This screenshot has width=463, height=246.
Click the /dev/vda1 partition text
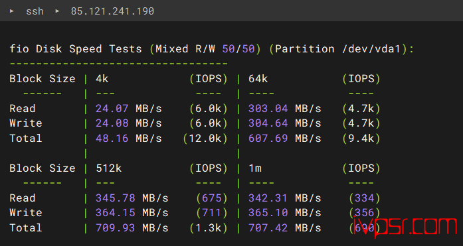371,48
